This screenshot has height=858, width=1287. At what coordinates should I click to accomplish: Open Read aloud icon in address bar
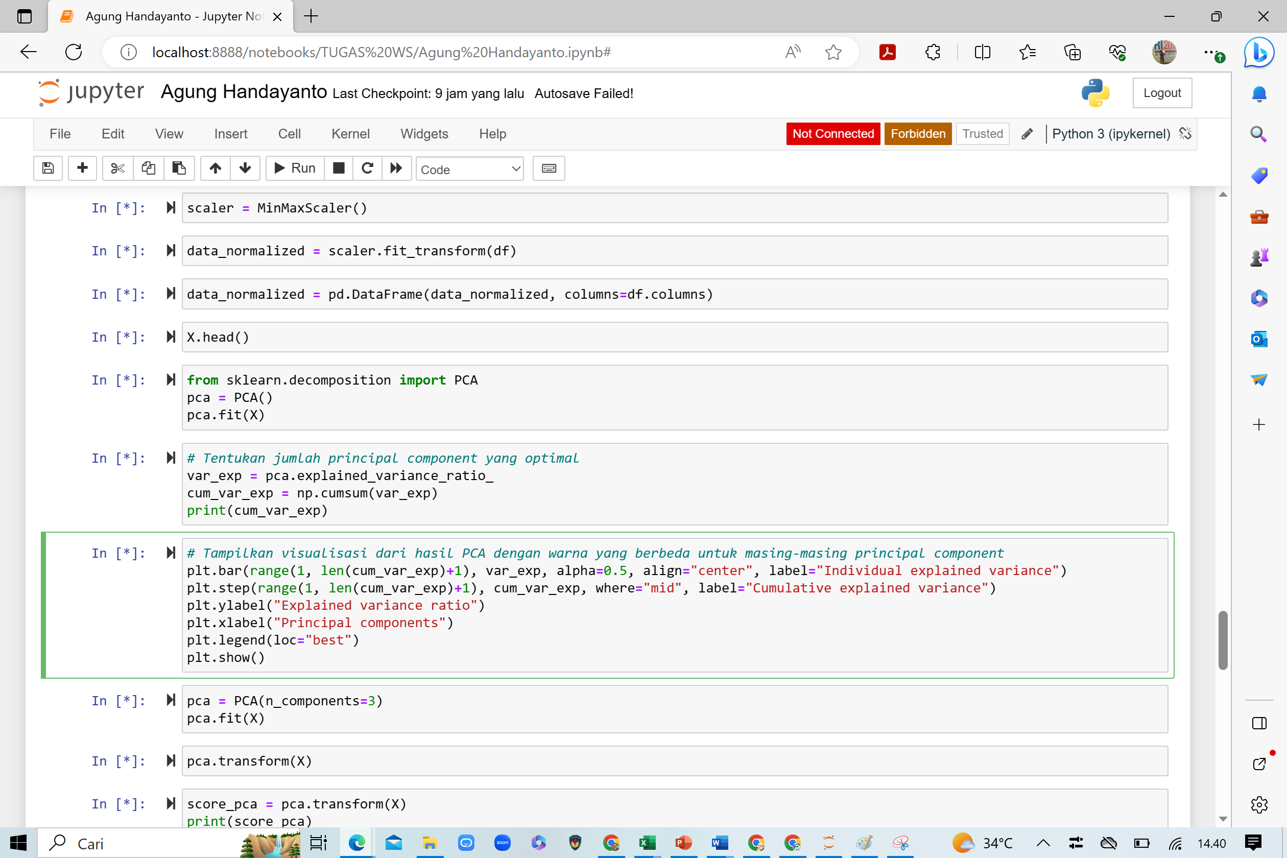click(x=792, y=52)
